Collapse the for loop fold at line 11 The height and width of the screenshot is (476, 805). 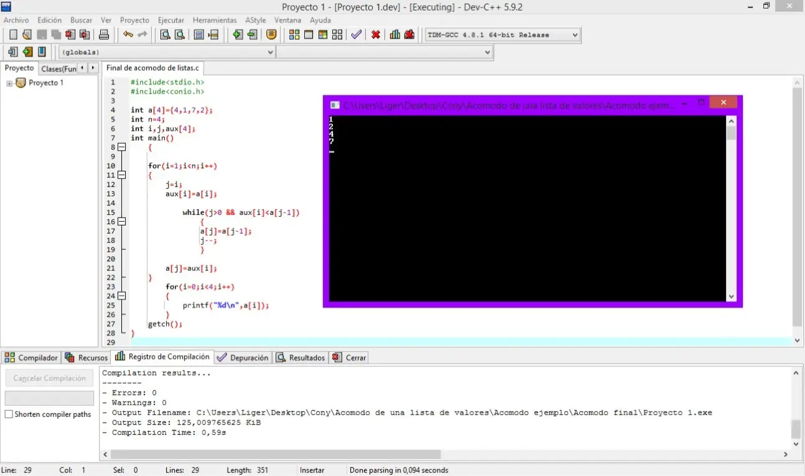pos(122,175)
